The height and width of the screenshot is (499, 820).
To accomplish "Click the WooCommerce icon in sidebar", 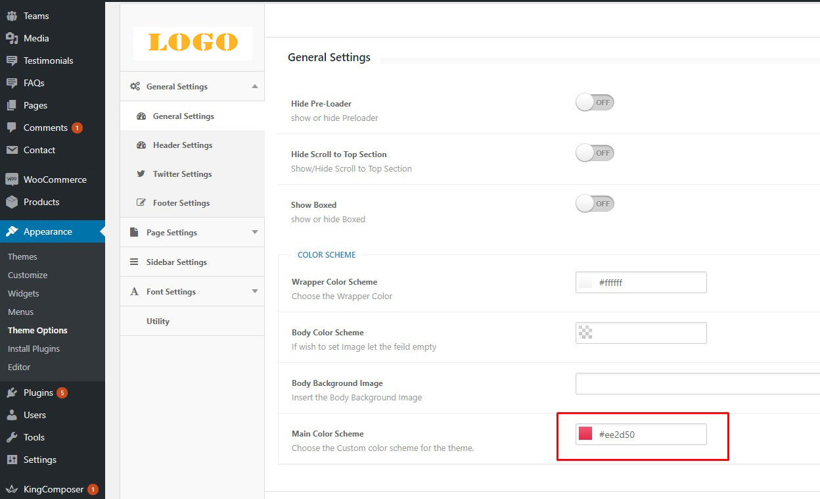I will point(12,179).
